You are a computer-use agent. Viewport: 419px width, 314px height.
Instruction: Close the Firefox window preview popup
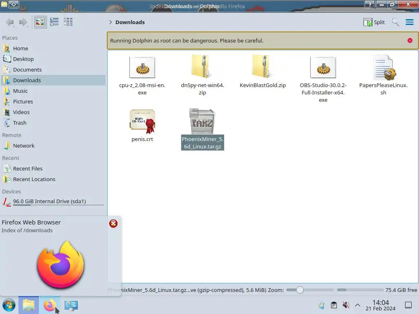113,224
